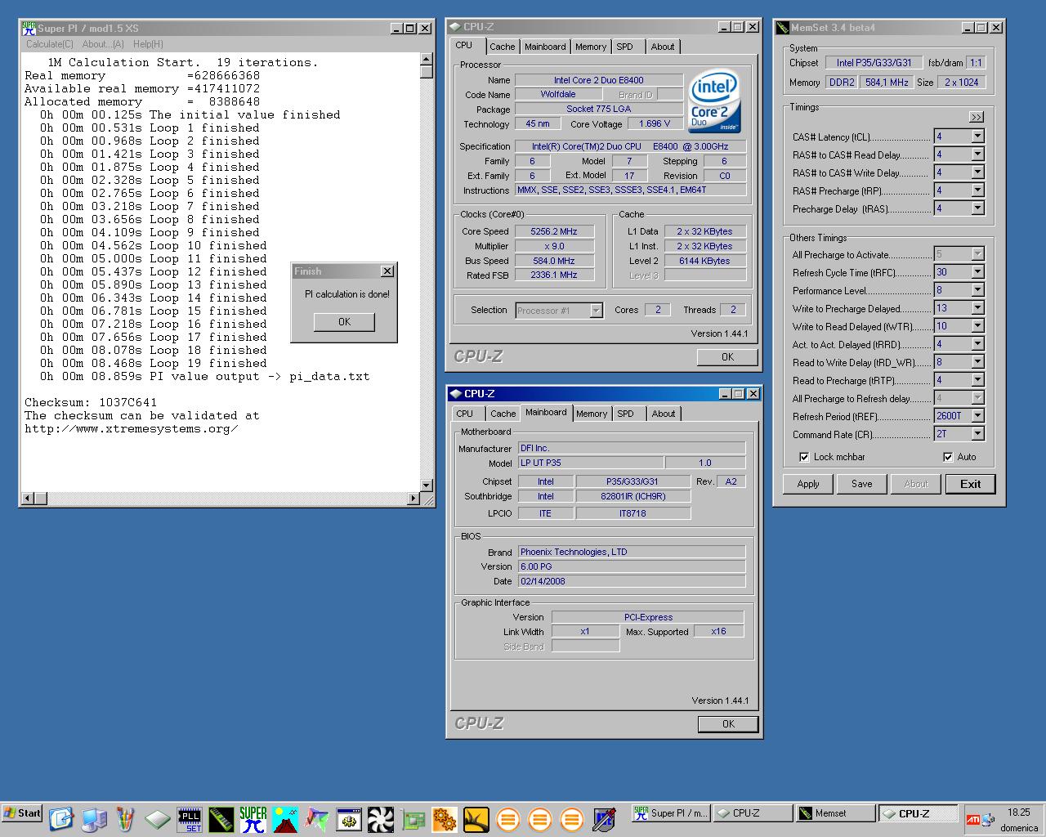Screen dimensions: 1046x837
Task: Open the PLL SET quick launch icon
Action: (190, 819)
